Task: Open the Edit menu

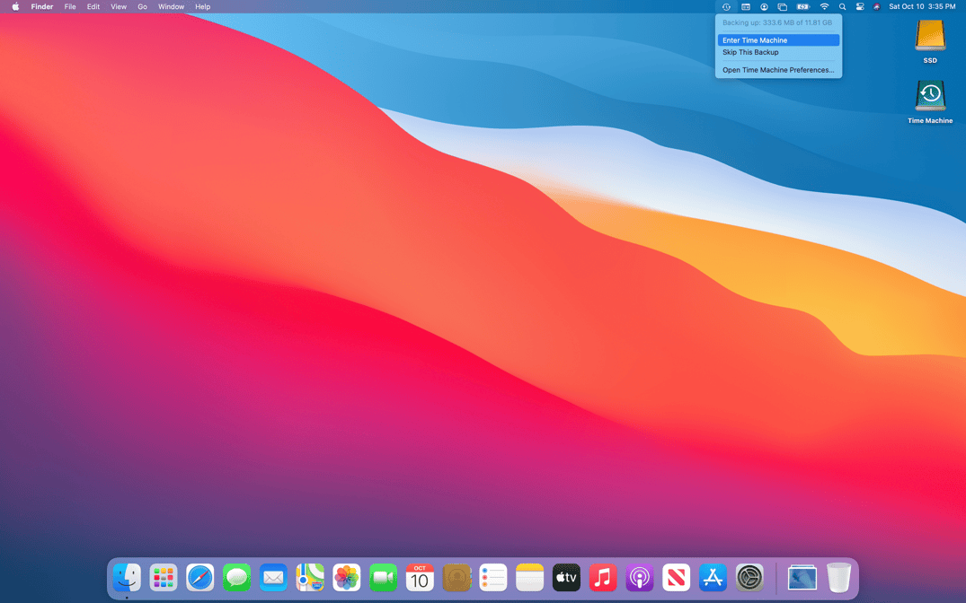Action: click(93, 7)
